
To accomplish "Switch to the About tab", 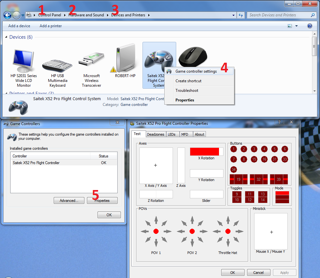I will pyautogui.click(x=199, y=134).
